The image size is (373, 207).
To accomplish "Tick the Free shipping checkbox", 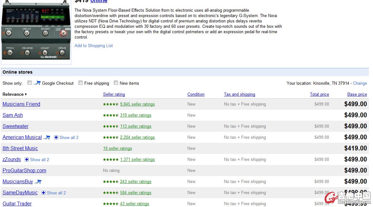I will (x=80, y=83).
